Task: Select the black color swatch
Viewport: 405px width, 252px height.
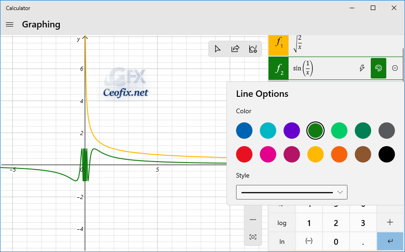Action: click(387, 154)
